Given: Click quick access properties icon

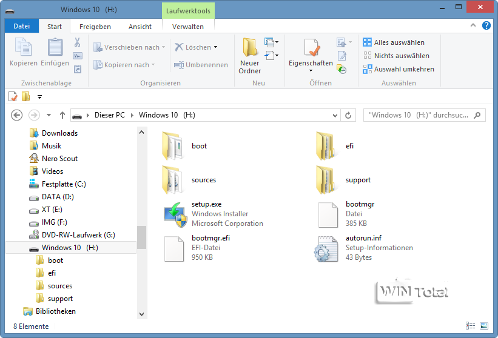Looking at the screenshot, I should click(x=13, y=96).
